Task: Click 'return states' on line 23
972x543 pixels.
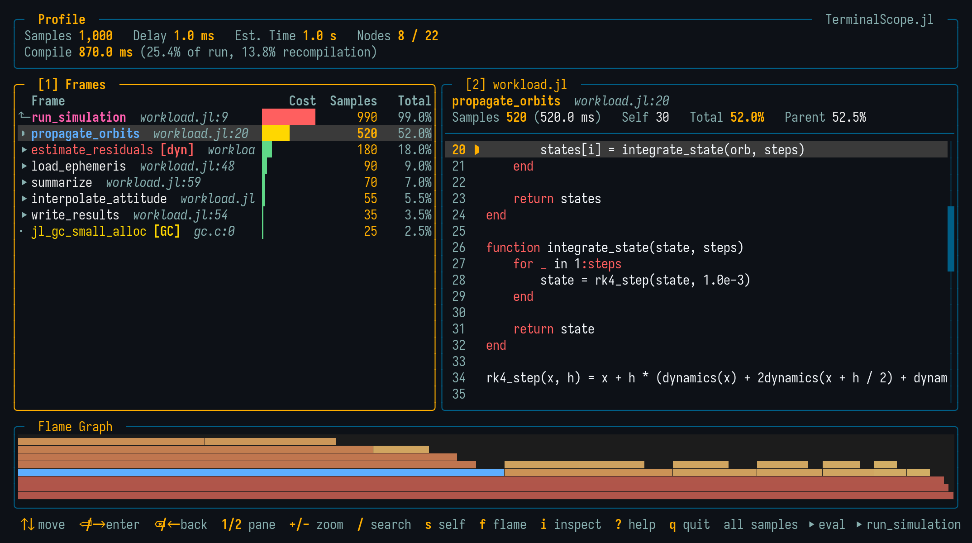Action: tap(557, 199)
